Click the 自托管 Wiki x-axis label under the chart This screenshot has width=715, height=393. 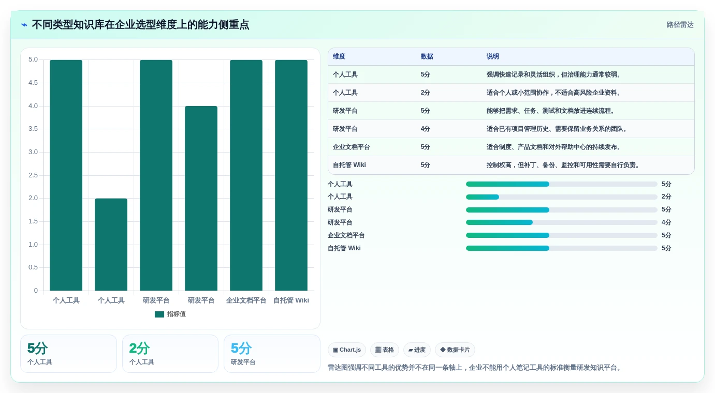291,300
